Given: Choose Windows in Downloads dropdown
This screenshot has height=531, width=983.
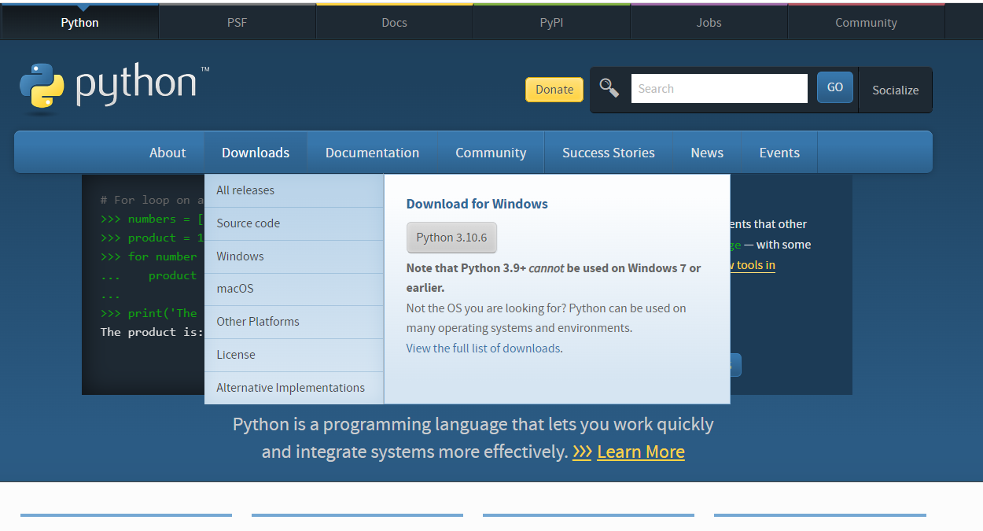Looking at the screenshot, I should pyautogui.click(x=294, y=256).
